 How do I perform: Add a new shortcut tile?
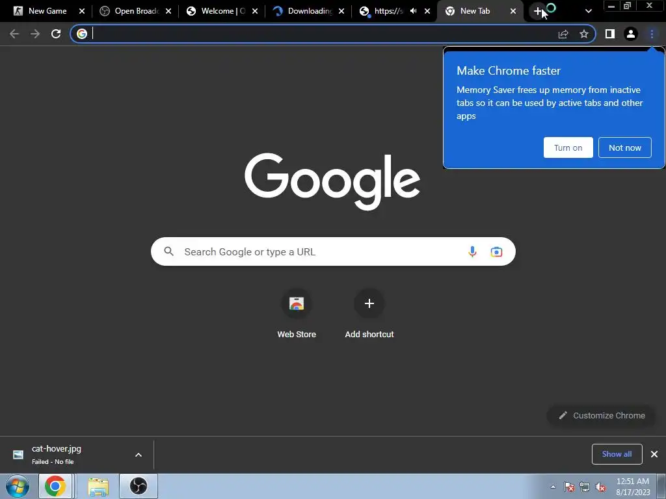pos(369,314)
